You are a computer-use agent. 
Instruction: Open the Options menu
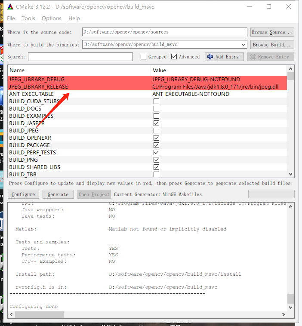pyautogui.click(x=51, y=18)
